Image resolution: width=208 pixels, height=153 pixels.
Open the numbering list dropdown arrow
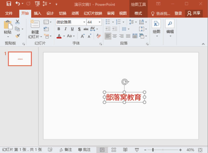click(x=123, y=22)
